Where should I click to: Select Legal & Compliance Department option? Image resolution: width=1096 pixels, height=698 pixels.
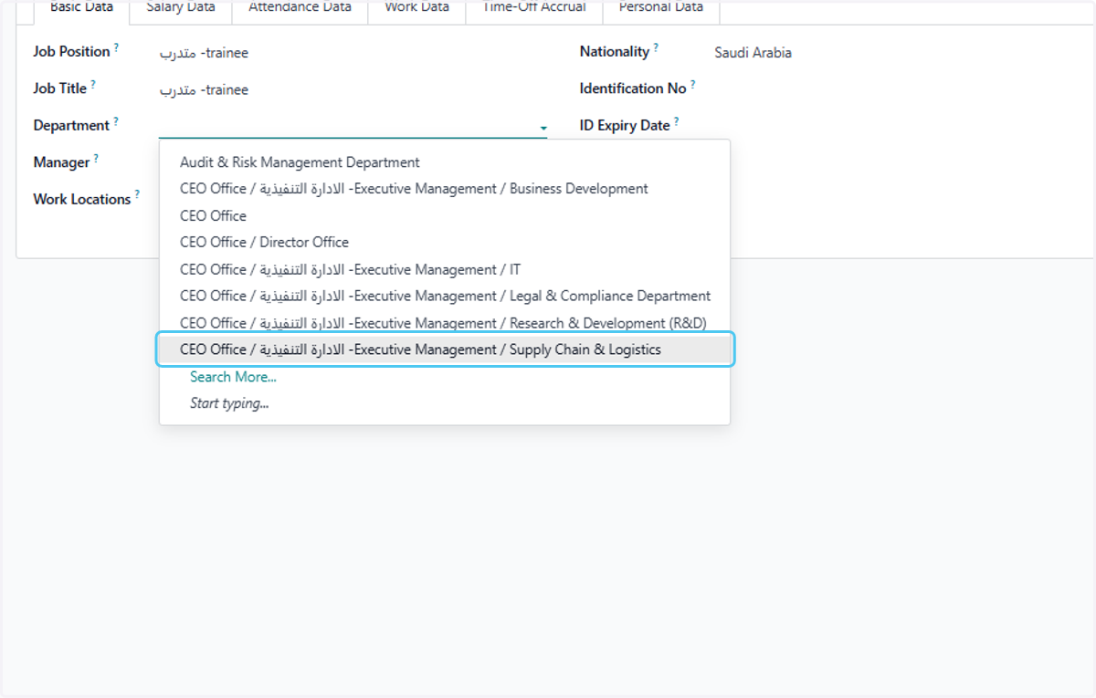pyautogui.click(x=445, y=297)
